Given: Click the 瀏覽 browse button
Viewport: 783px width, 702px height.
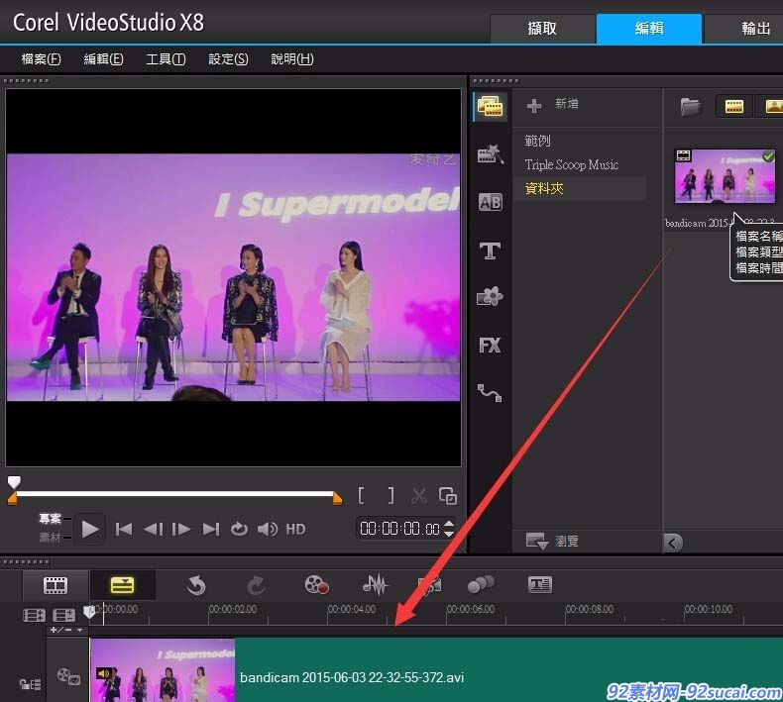Looking at the screenshot, I should tap(552, 541).
